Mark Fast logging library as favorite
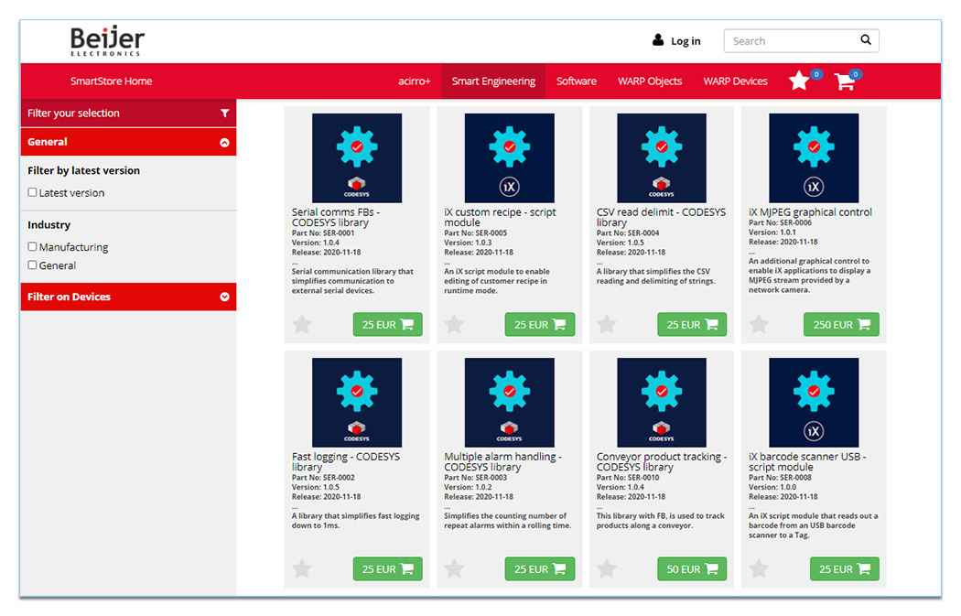This screenshot has width=961, height=616. click(x=302, y=568)
